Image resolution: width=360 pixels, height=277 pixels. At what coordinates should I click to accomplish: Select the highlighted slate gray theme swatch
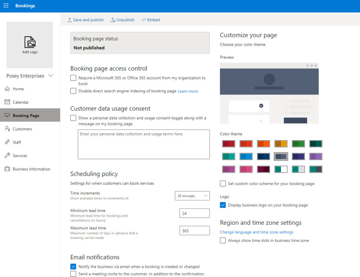tap(281, 156)
